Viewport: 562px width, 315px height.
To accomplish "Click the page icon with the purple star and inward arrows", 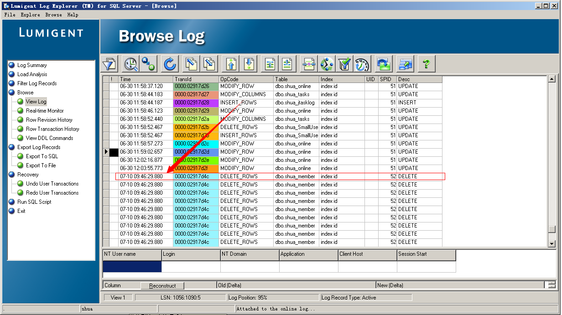I will tap(309, 64).
